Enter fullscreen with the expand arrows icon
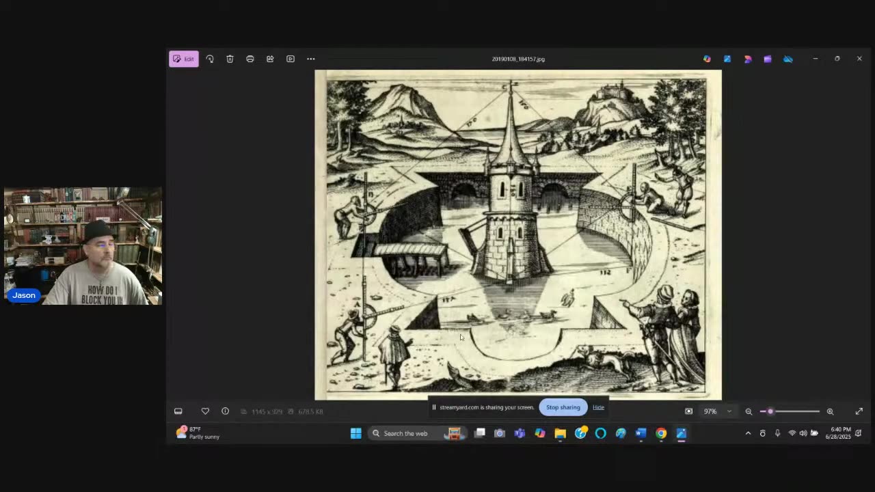Screen dimensions: 875x492 coord(859,411)
